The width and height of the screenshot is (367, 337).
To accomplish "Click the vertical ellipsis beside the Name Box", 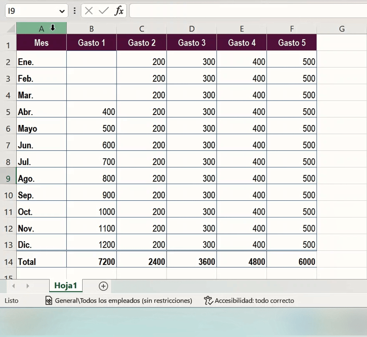I will [x=74, y=11].
